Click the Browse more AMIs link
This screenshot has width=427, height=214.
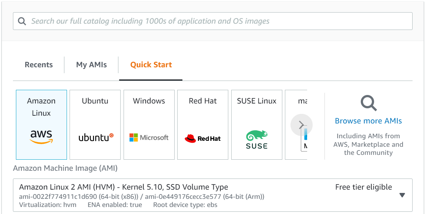point(368,121)
